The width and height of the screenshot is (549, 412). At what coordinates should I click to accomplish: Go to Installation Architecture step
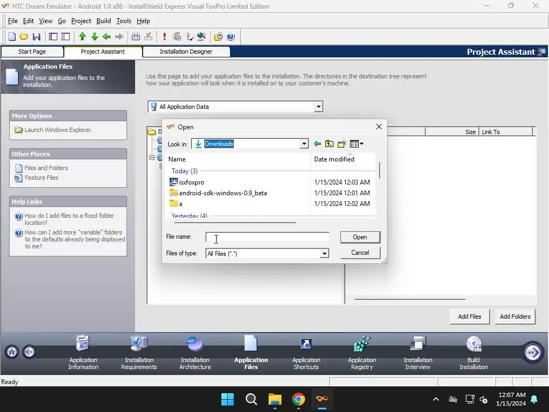[x=195, y=352]
